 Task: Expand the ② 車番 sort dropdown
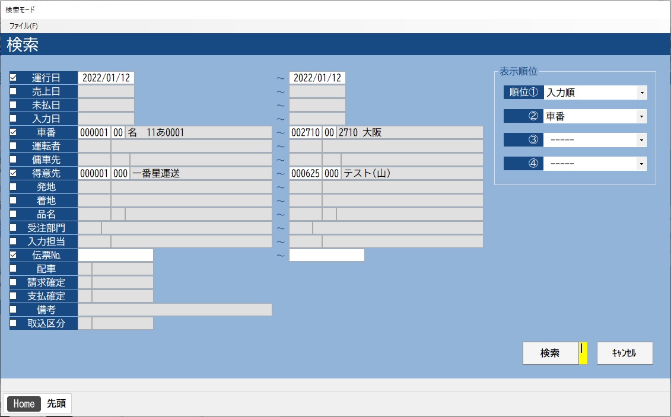[641, 117]
